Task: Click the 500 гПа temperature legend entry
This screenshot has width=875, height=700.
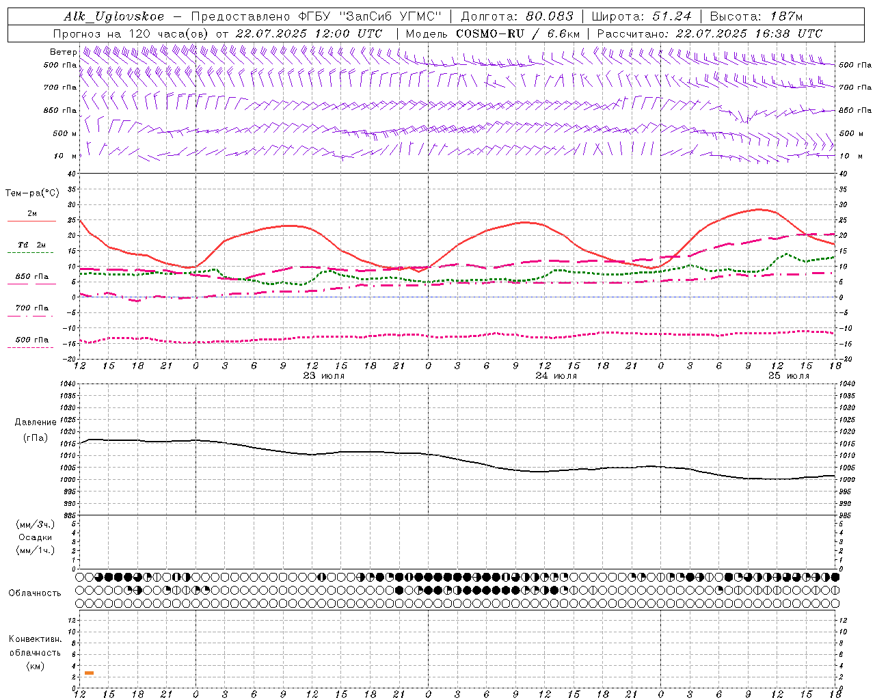Action: (x=31, y=340)
